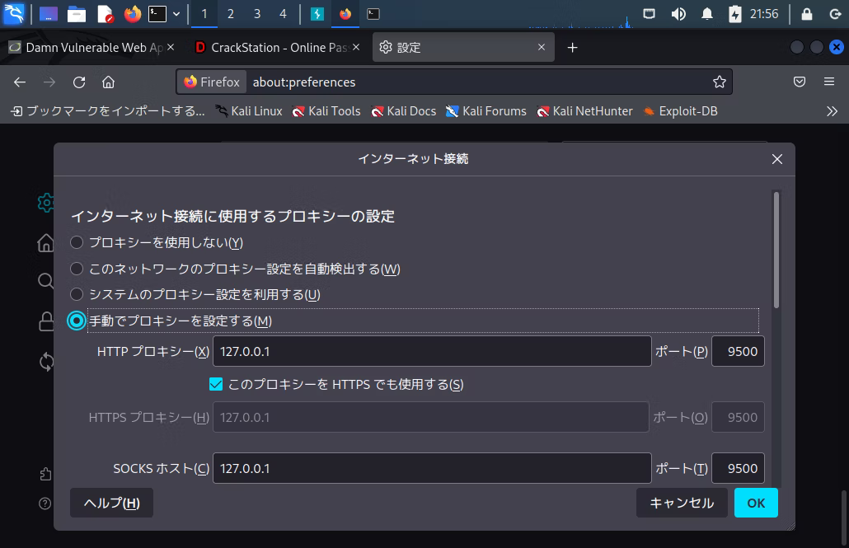
Task: Expand the terminal launcher dropdown arrow
Action: point(176,14)
